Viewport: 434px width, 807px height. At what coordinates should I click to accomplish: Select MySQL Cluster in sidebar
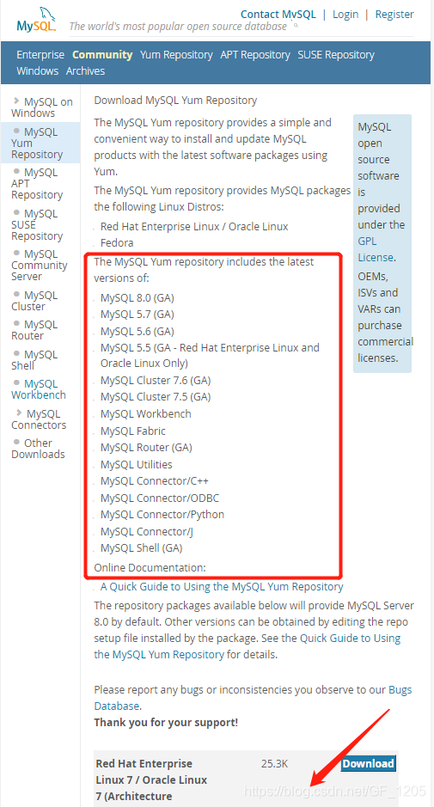tap(34, 301)
